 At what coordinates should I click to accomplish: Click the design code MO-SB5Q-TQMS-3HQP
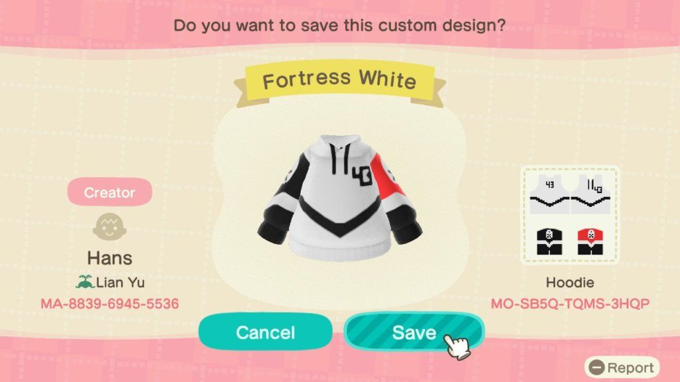[x=570, y=304]
